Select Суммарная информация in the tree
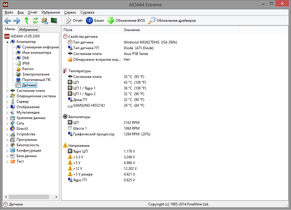This screenshot has width=291, height=210. pyautogui.click(x=40, y=47)
